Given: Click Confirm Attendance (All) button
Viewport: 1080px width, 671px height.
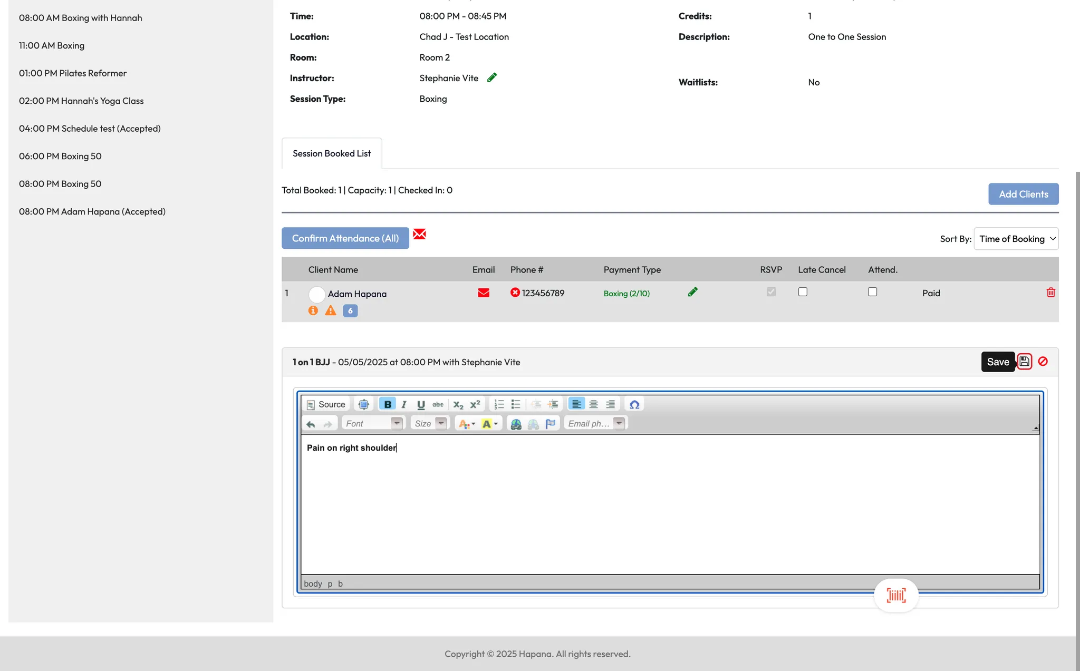Looking at the screenshot, I should tap(345, 238).
